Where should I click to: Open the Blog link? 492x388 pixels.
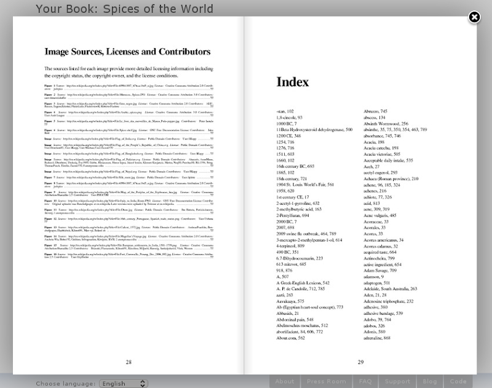pyautogui.click(x=429, y=381)
